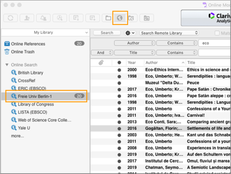Click the New Reference toolbar icon

(93, 18)
